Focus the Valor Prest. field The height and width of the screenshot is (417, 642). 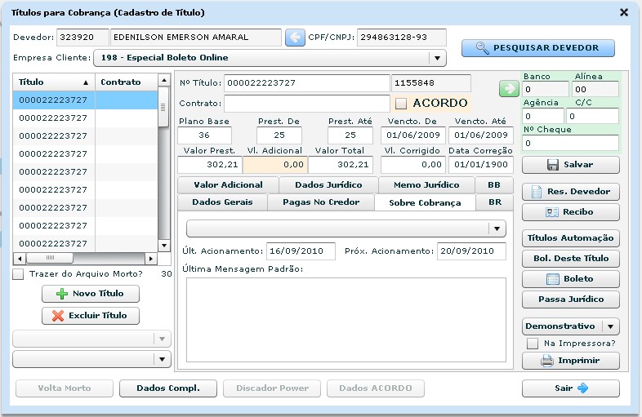pos(210,165)
